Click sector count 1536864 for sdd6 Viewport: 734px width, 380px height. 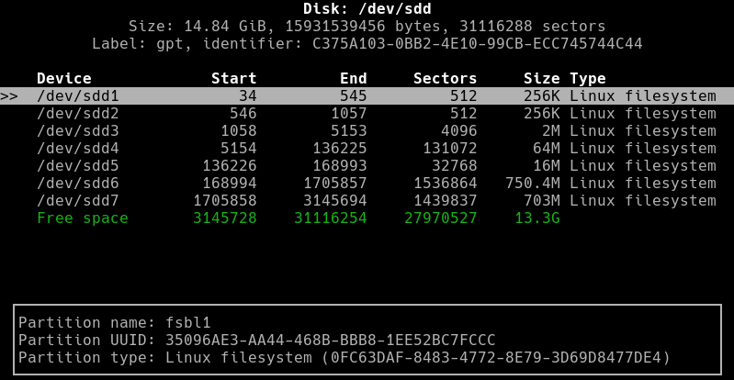446,184
